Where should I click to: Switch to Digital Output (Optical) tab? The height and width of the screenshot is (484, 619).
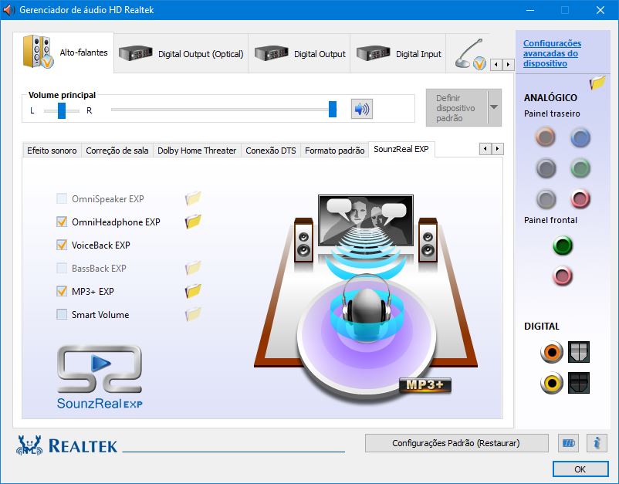[x=181, y=54]
